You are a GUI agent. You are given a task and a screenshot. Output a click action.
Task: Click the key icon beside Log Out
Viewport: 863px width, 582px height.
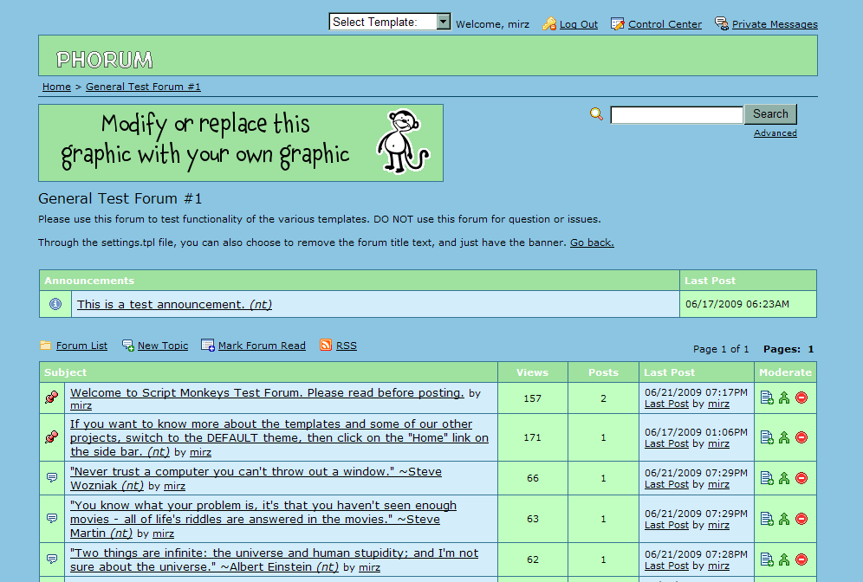click(549, 23)
